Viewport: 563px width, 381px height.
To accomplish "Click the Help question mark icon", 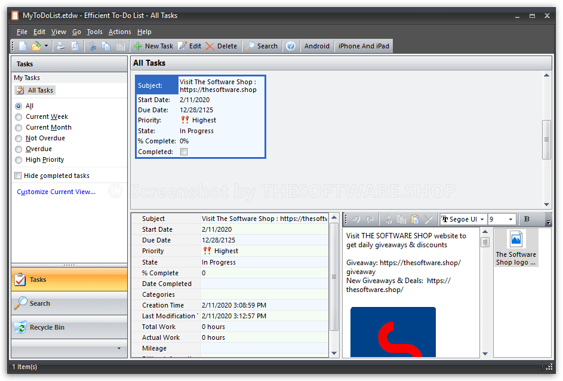I will [291, 46].
